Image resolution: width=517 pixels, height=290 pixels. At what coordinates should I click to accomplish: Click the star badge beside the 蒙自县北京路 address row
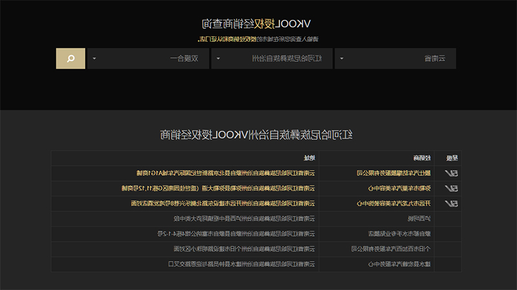click(451, 173)
